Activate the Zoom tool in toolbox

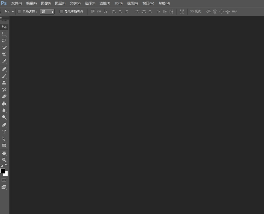[x=4, y=160]
